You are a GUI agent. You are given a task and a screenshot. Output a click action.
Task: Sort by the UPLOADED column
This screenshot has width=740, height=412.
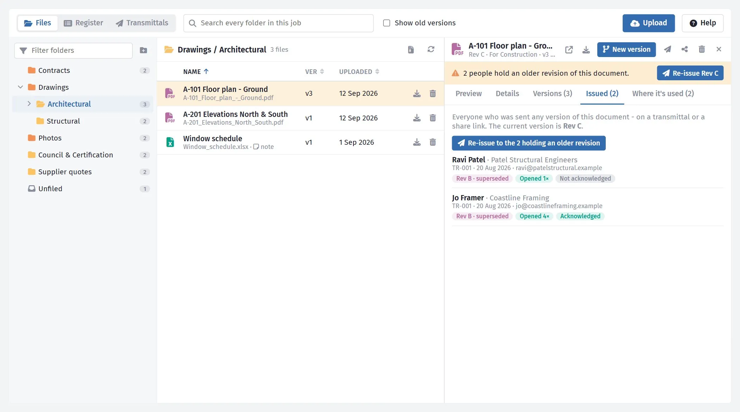click(359, 71)
